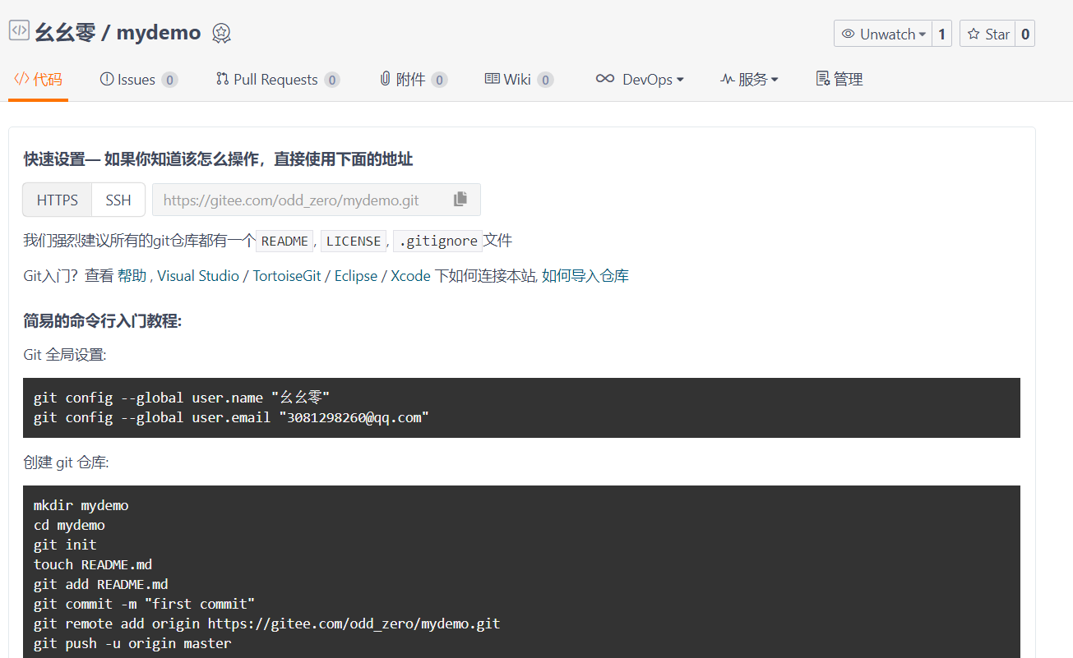1073x658 pixels.
Task: Open the 代码 tab
Action: point(38,78)
